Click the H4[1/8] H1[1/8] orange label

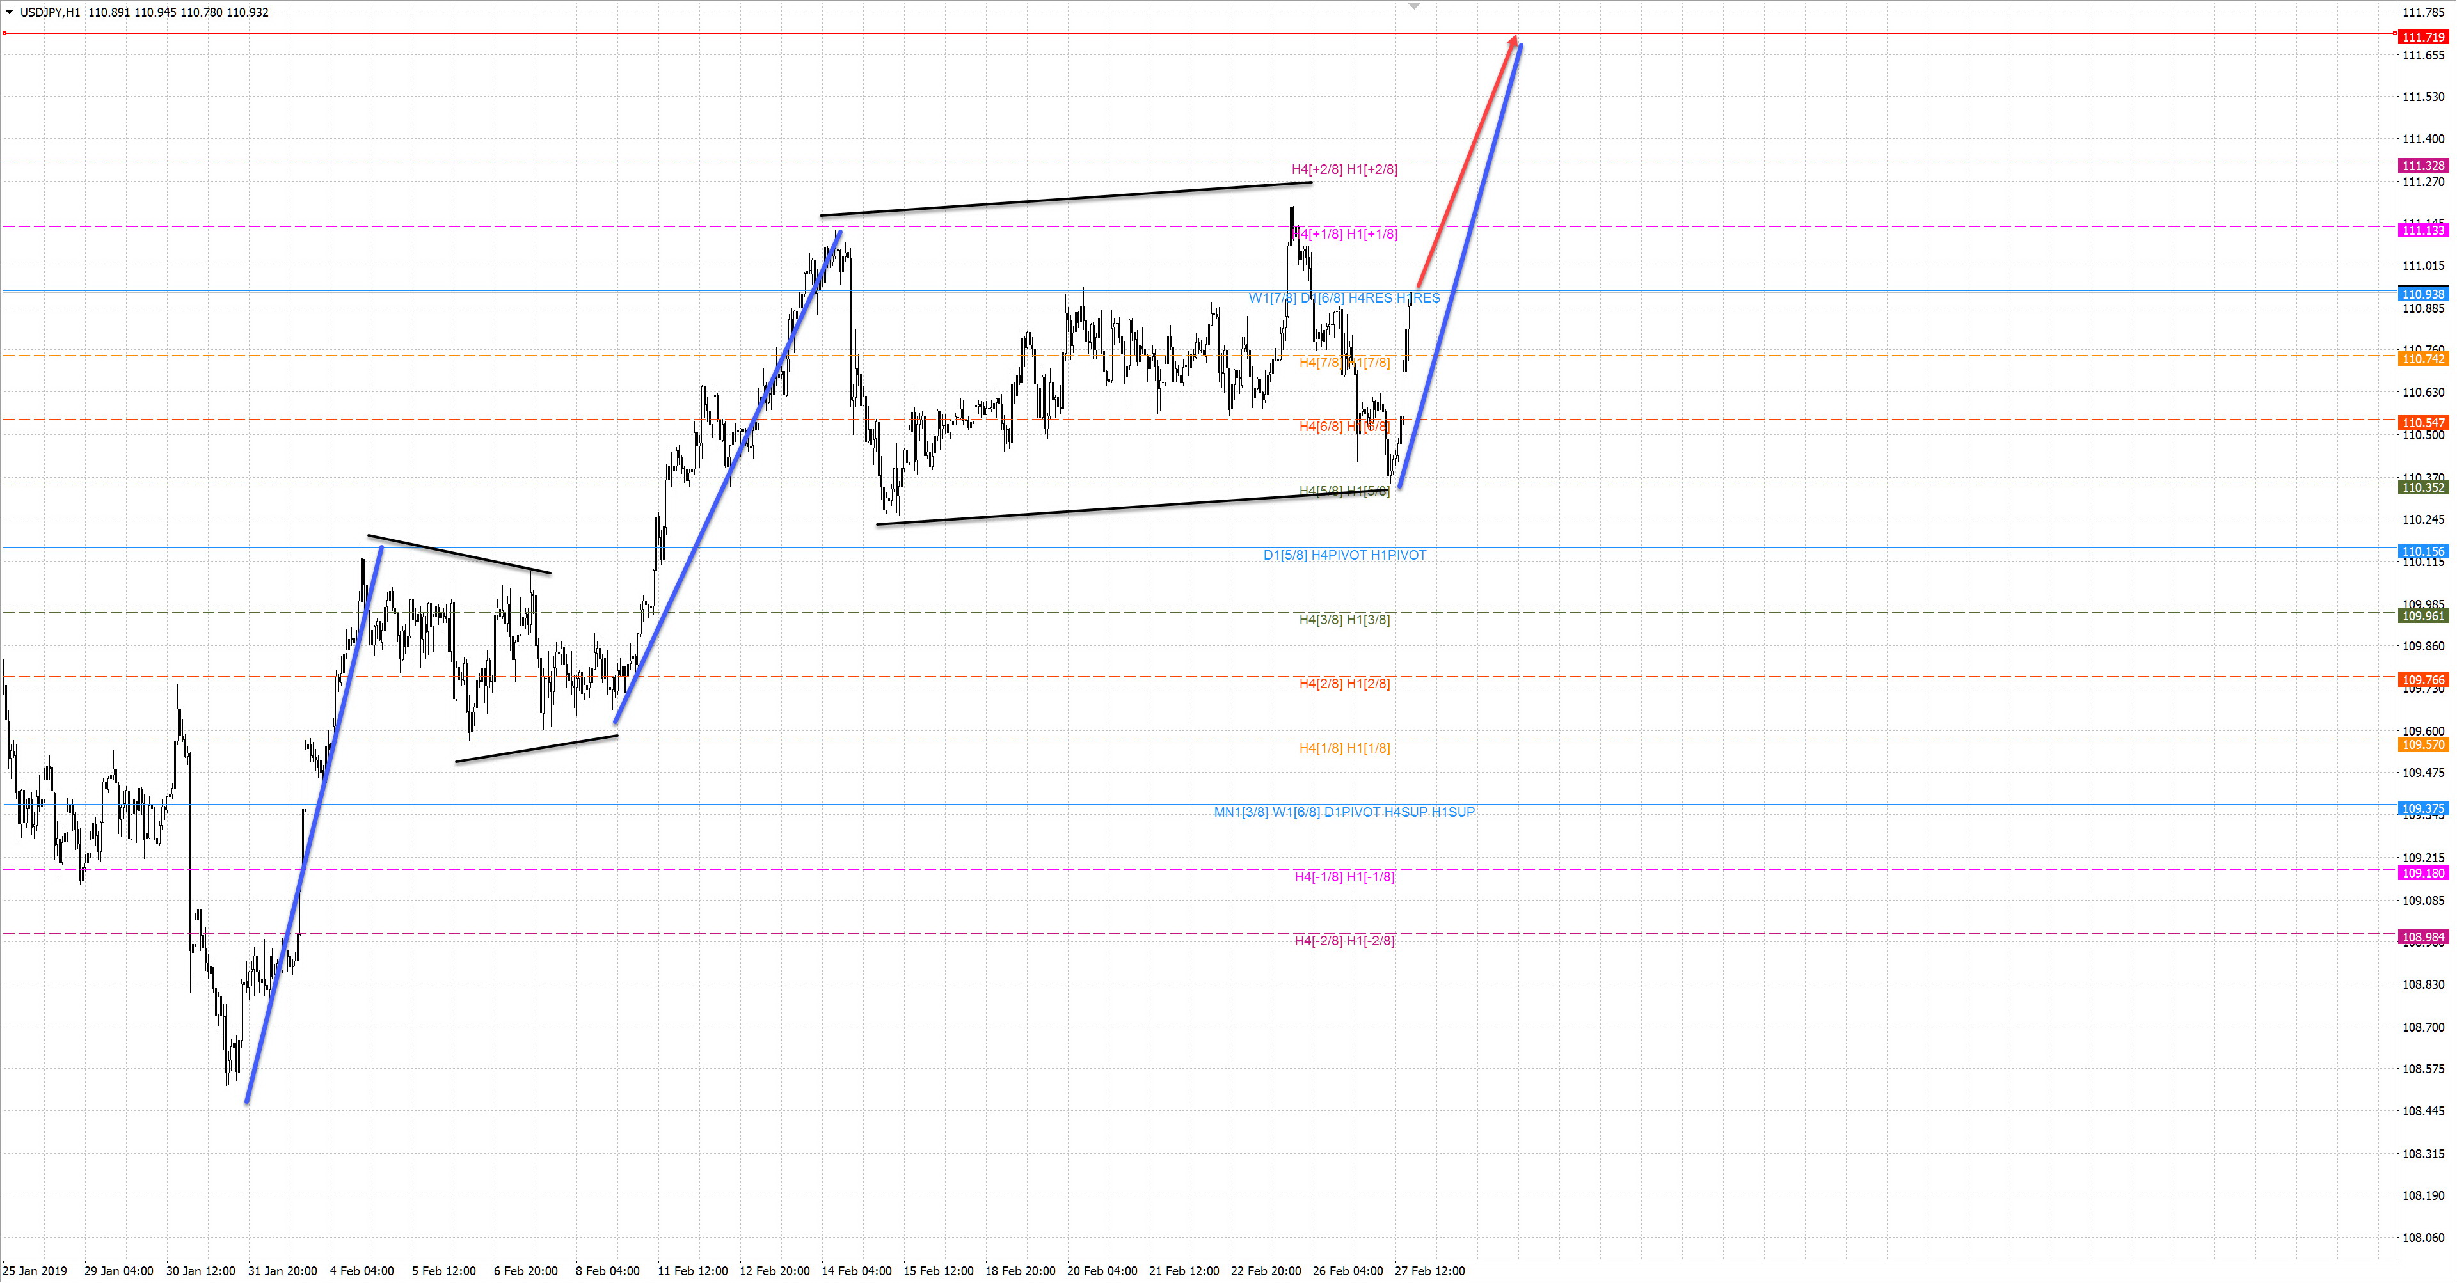tap(1344, 748)
